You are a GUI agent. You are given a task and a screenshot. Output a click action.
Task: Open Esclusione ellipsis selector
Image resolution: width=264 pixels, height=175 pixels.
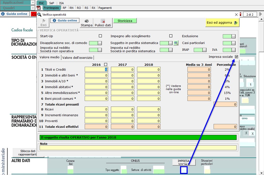click(x=234, y=36)
